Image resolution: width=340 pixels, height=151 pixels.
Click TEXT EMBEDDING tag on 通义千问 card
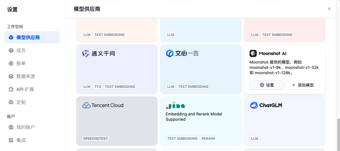click(x=120, y=87)
